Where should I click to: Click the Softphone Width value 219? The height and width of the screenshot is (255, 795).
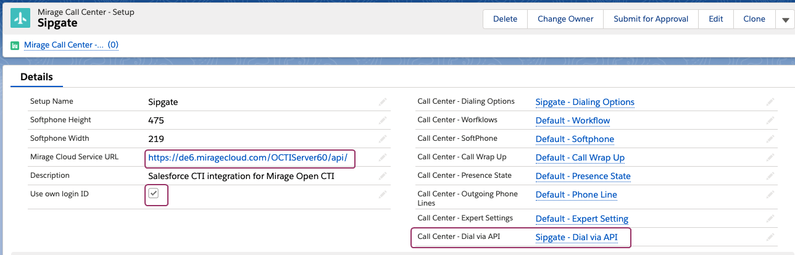click(156, 139)
